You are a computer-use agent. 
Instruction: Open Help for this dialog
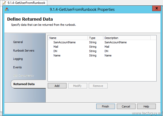pos(146,106)
